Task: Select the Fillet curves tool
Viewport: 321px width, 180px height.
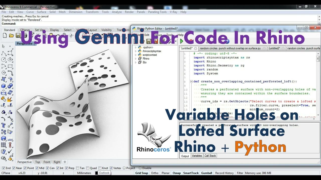Action: pos(10,73)
